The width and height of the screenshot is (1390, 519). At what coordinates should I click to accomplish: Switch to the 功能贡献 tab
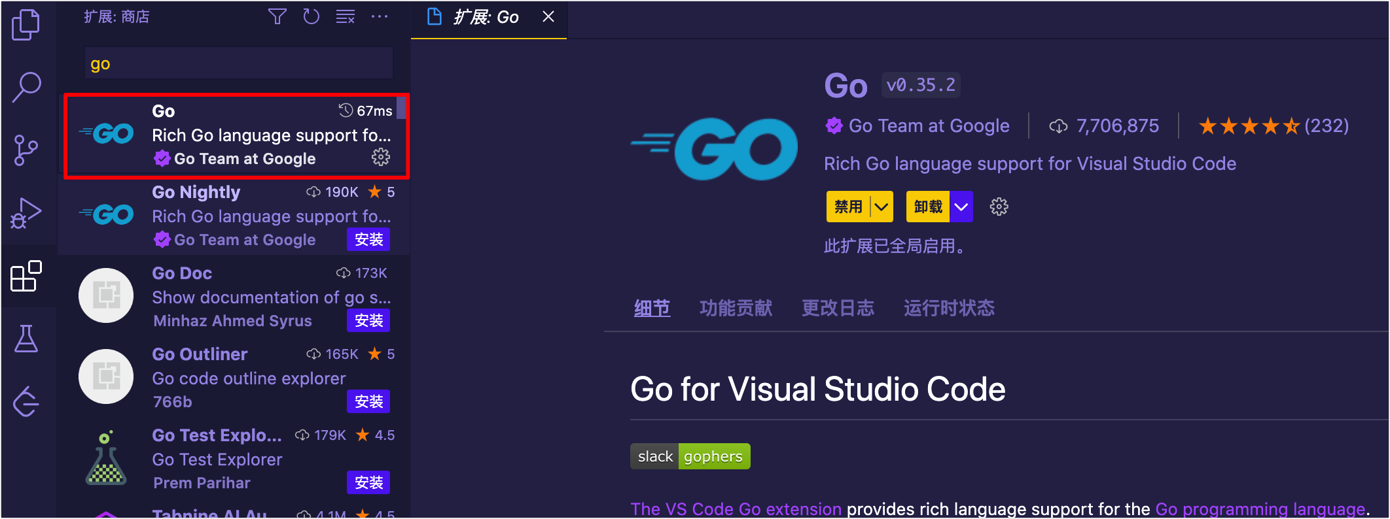(x=736, y=308)
